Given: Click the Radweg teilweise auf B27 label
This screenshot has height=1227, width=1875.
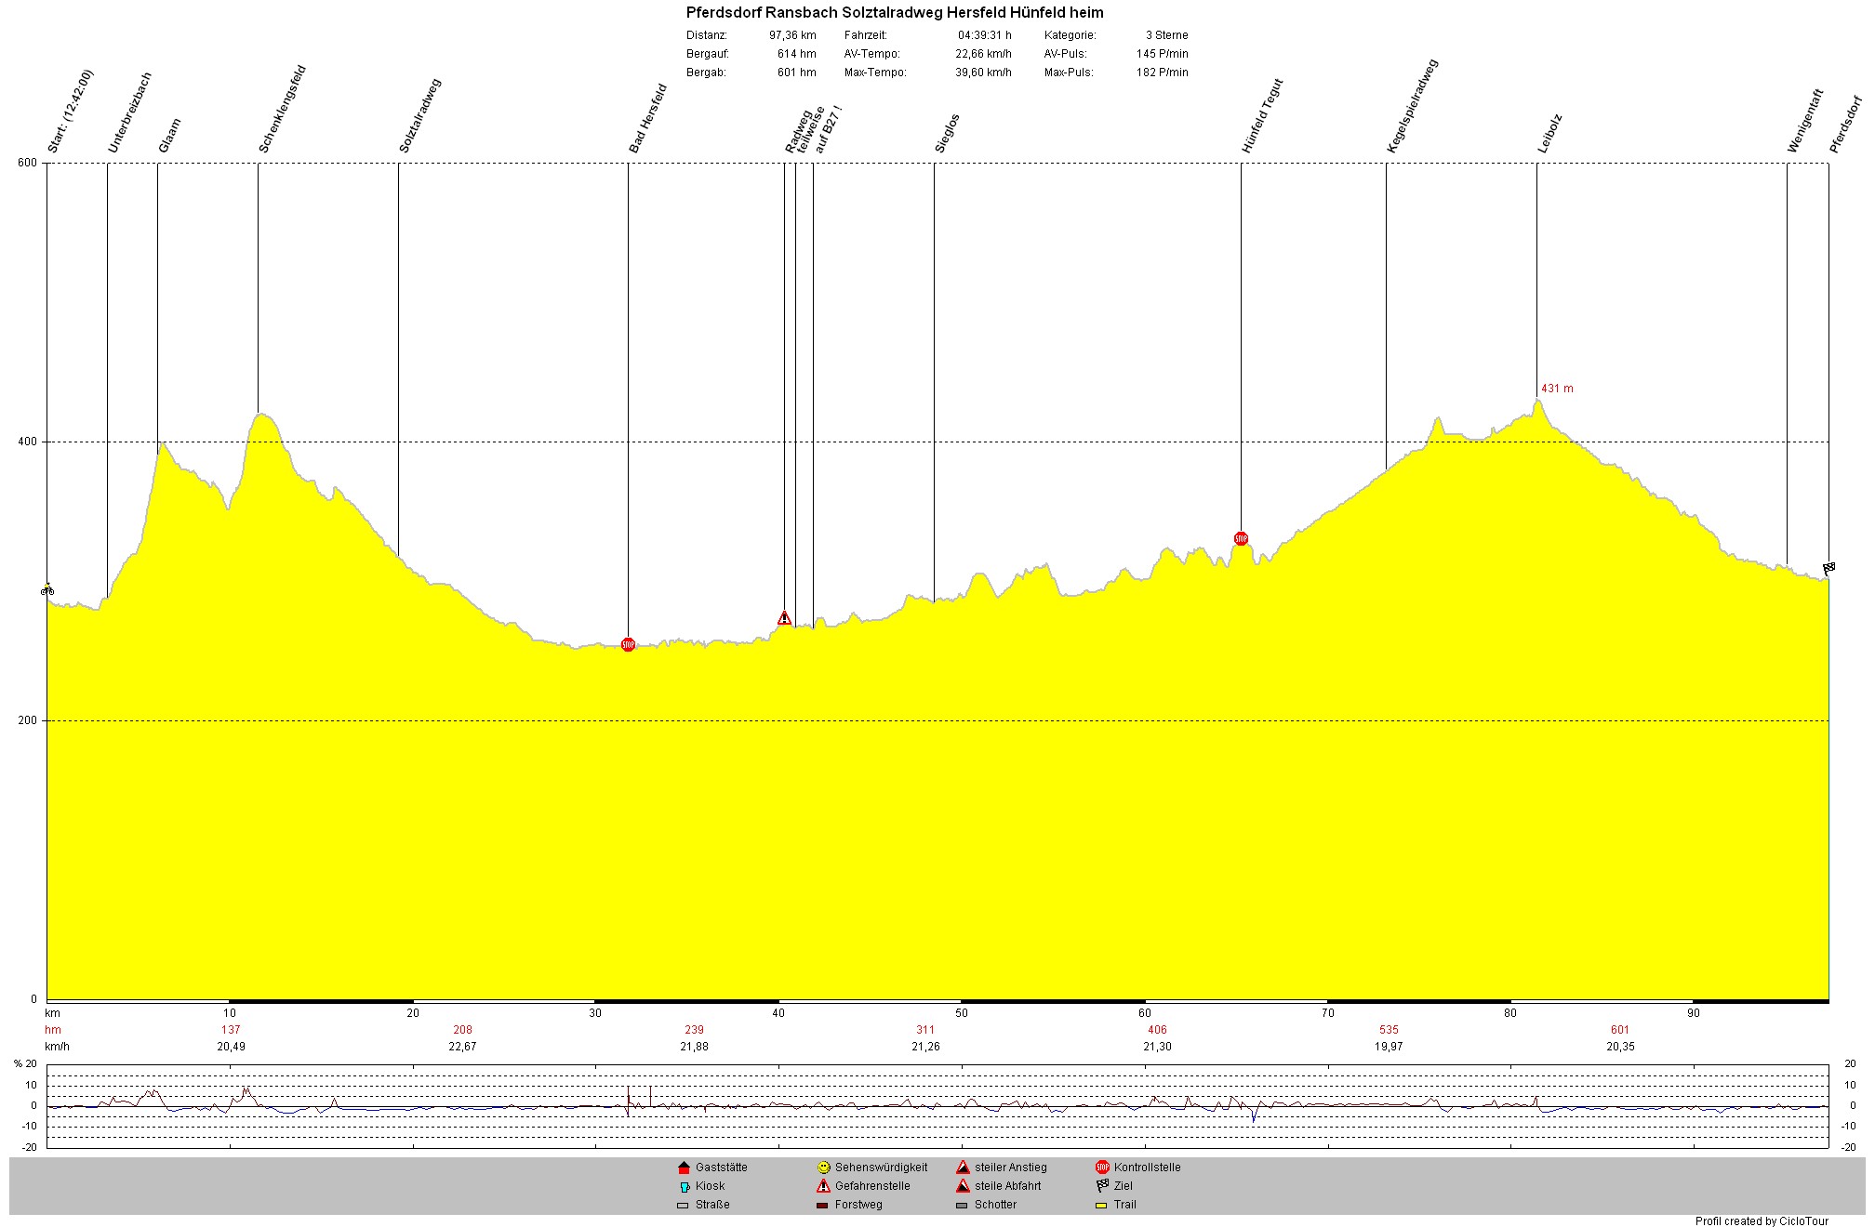Looking at the screenshot, I should point(813,129).
